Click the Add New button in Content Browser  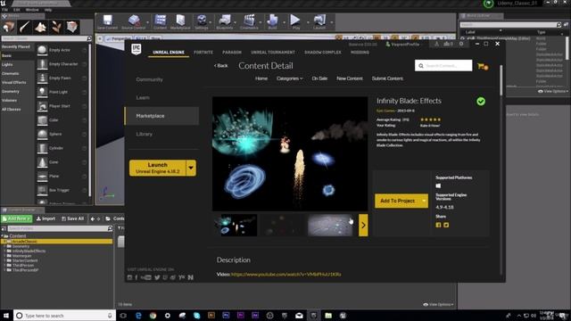coord(17,218)
